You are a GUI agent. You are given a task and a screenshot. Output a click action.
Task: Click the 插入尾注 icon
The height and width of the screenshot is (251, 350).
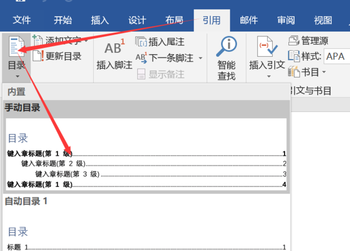(x=141, y=42)
